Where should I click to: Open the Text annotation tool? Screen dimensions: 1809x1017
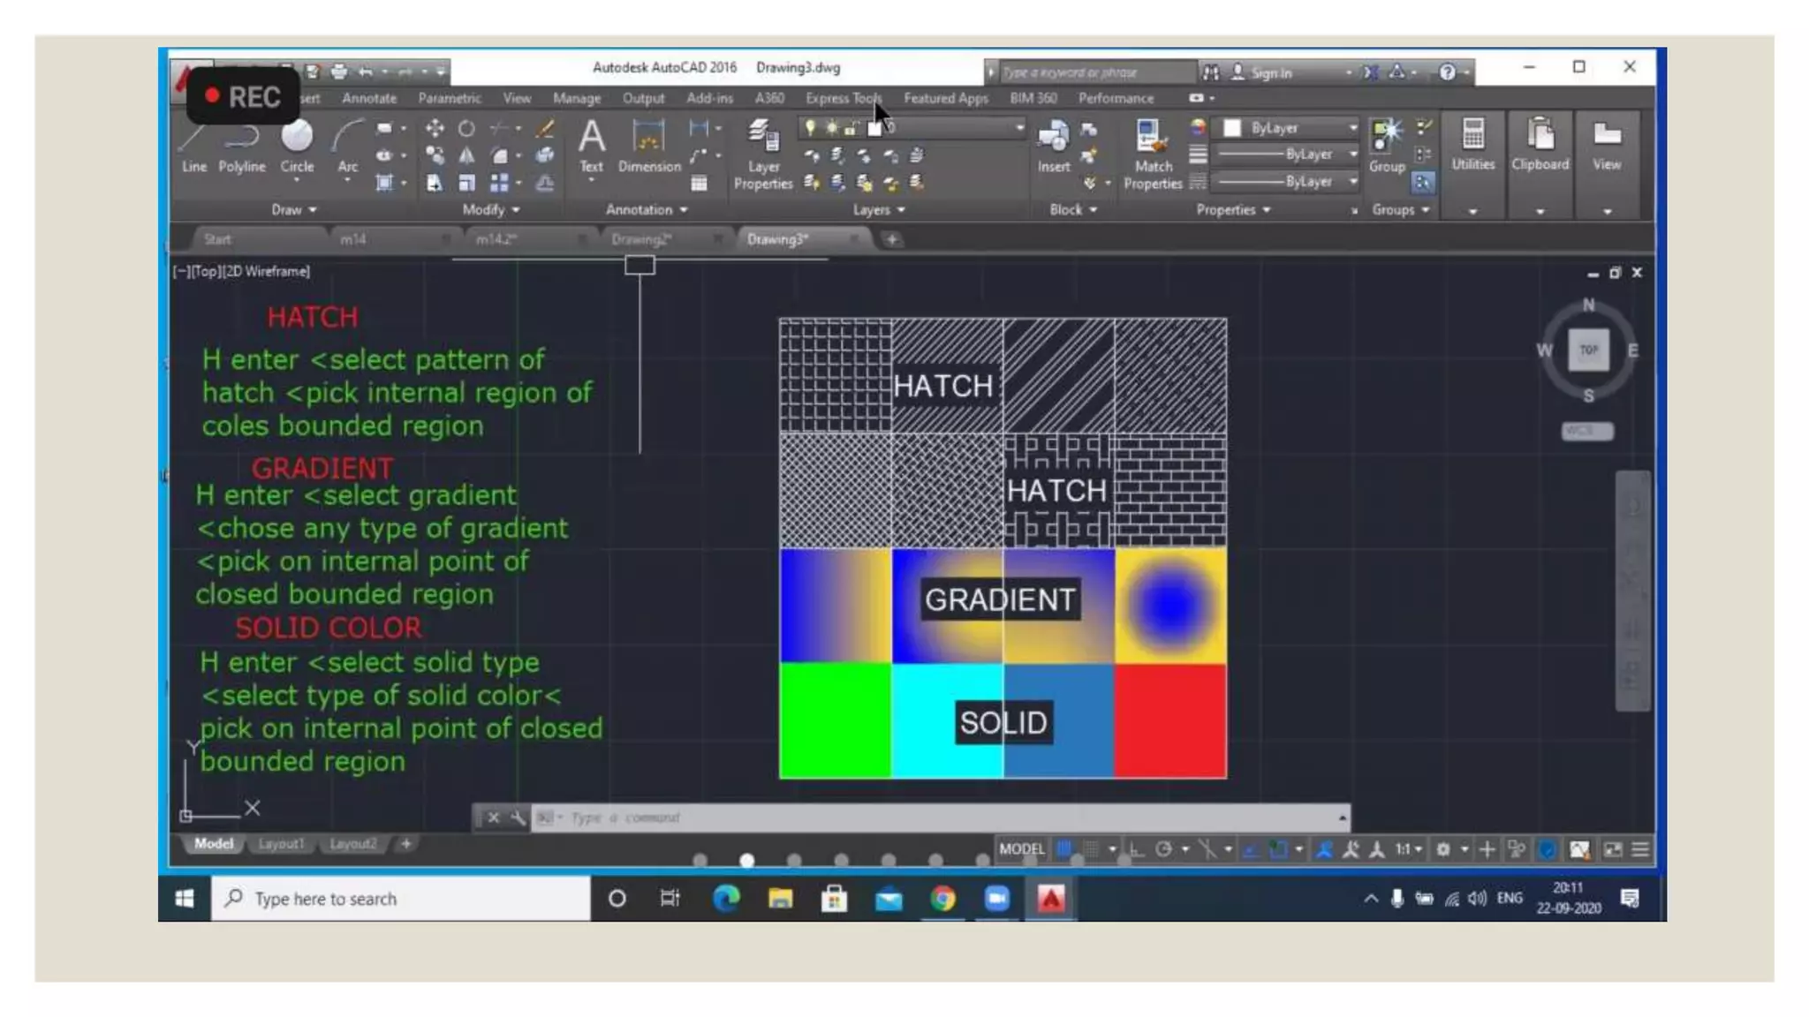591,147
